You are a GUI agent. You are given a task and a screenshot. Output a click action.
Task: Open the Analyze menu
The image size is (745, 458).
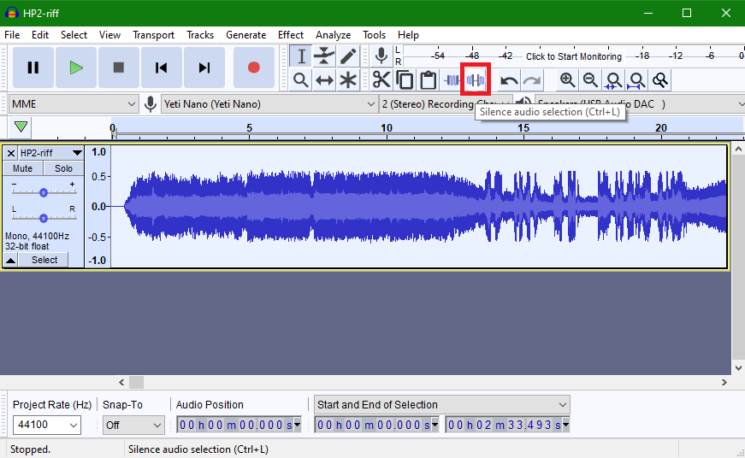333,35
